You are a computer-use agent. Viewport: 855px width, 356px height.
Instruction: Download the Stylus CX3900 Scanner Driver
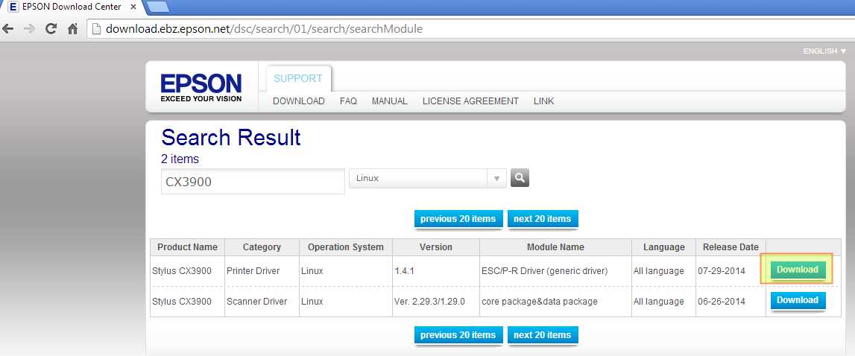pos(797,300)
